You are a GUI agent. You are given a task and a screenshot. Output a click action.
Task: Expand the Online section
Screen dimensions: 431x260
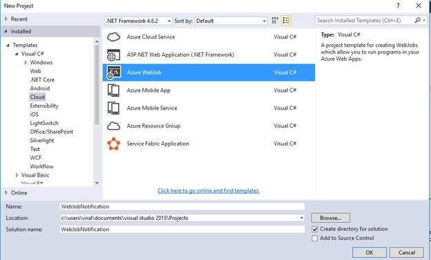pos(6,192)
